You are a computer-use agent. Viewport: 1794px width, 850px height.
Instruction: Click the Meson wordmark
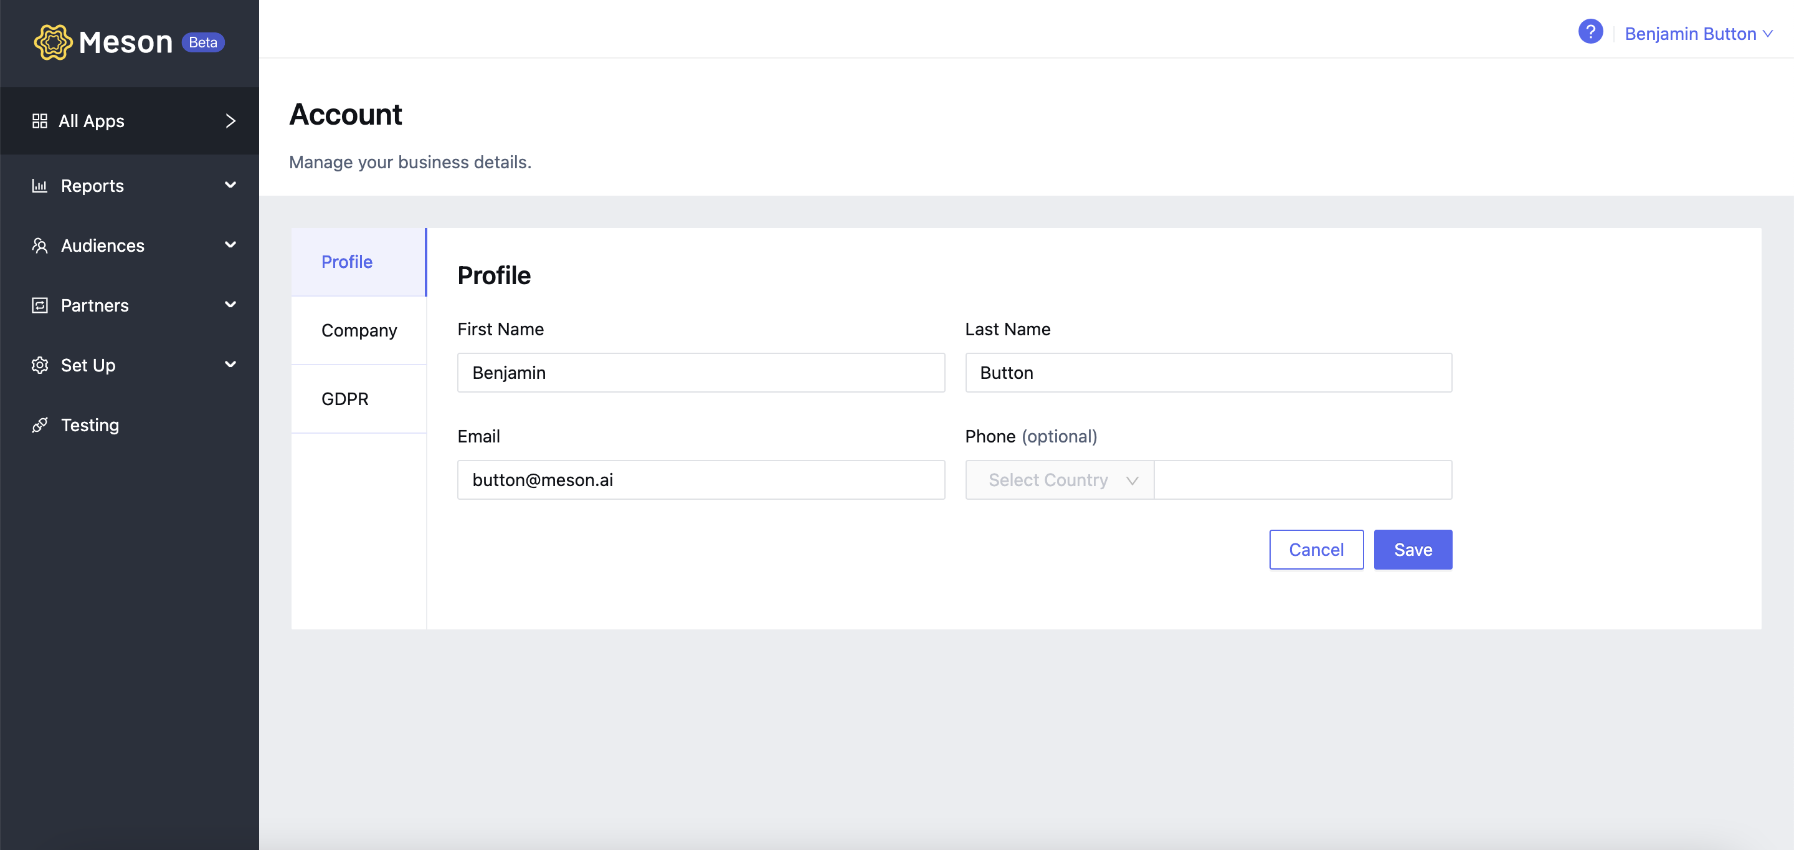(125, 42)
